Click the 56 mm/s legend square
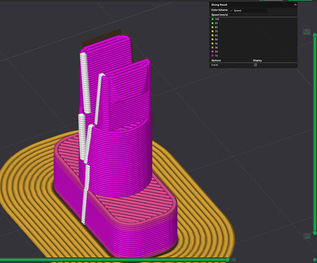317x263 pixels. click(213, 40)
